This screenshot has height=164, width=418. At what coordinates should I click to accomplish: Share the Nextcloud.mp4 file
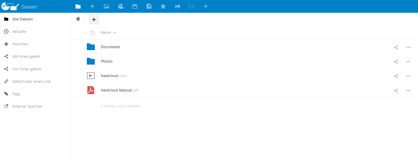(396, 76)
